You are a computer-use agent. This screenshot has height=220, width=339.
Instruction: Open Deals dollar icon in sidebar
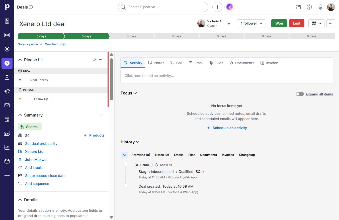[7, 63]
